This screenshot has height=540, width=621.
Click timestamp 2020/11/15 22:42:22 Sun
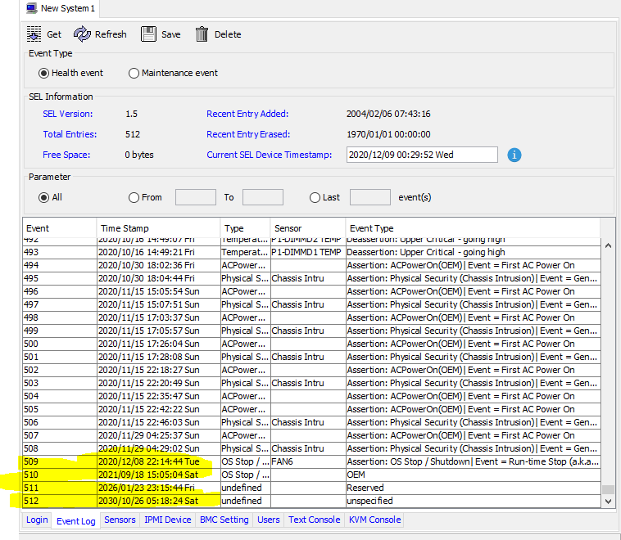(149, 409)
